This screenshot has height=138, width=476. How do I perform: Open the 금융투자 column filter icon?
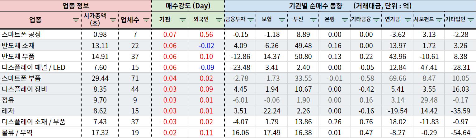(x=251, y=20)
